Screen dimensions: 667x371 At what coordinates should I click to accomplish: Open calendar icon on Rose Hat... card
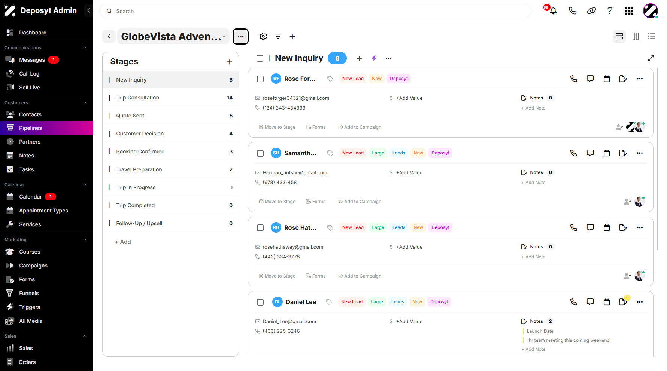click(607, 227)
